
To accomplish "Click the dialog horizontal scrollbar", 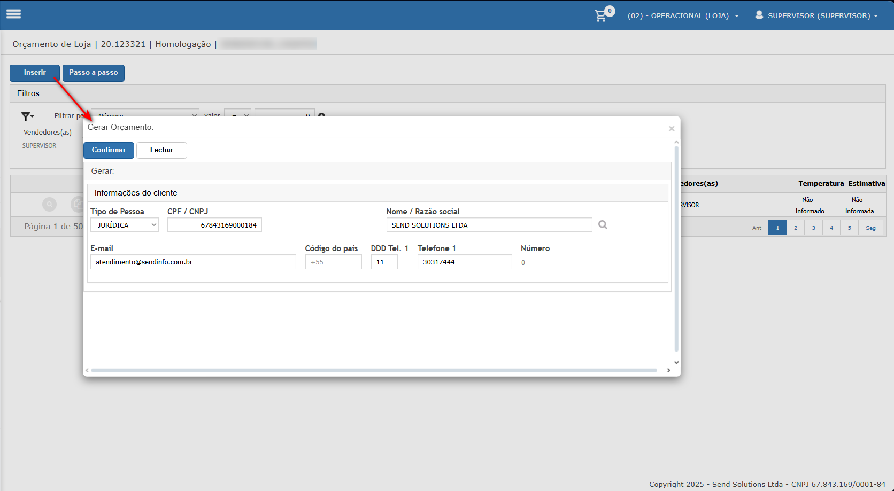I will click(x=374, y=370).
